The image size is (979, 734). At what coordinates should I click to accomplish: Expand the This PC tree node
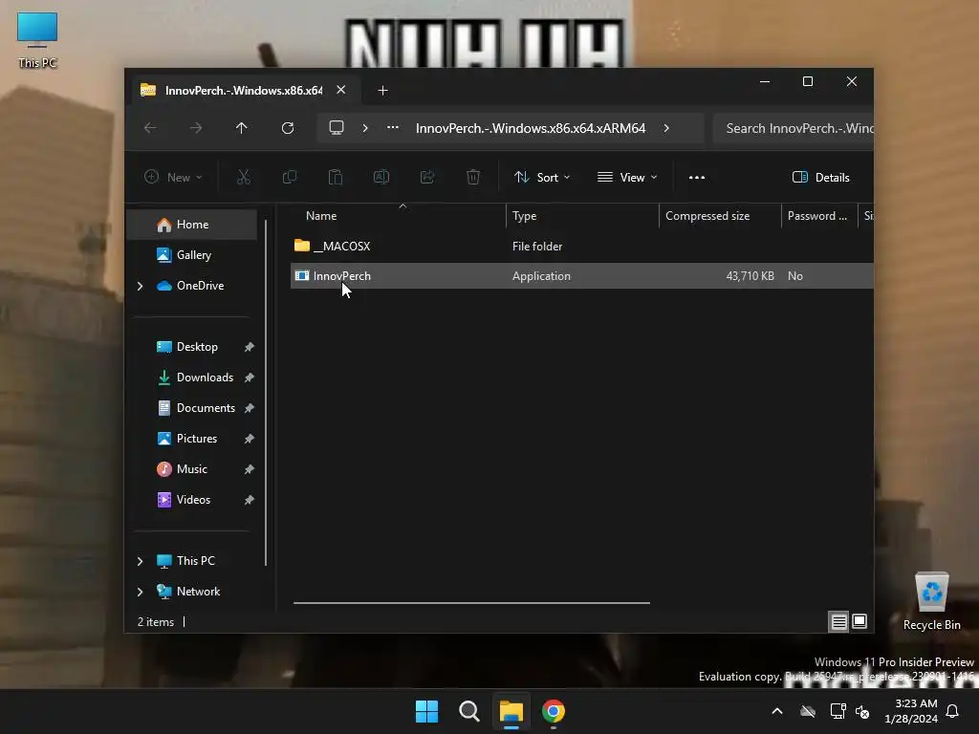pos(140,561)
